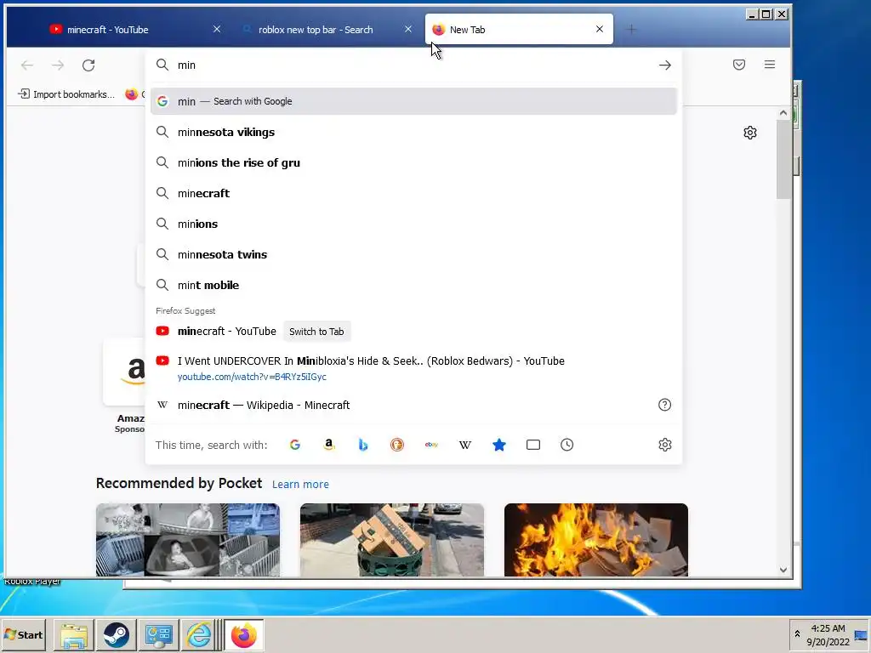Open the Save to Pocket icon

(739, 65)
